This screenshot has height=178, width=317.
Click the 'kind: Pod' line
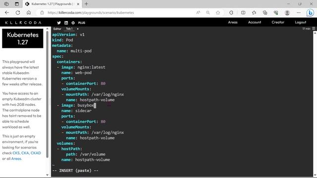tap(62, 40)
